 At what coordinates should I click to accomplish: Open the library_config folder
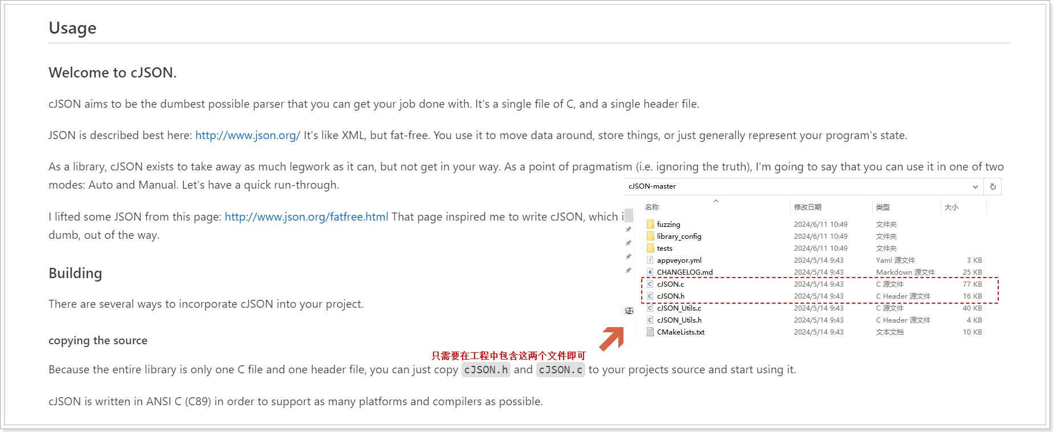click(679, 236)
